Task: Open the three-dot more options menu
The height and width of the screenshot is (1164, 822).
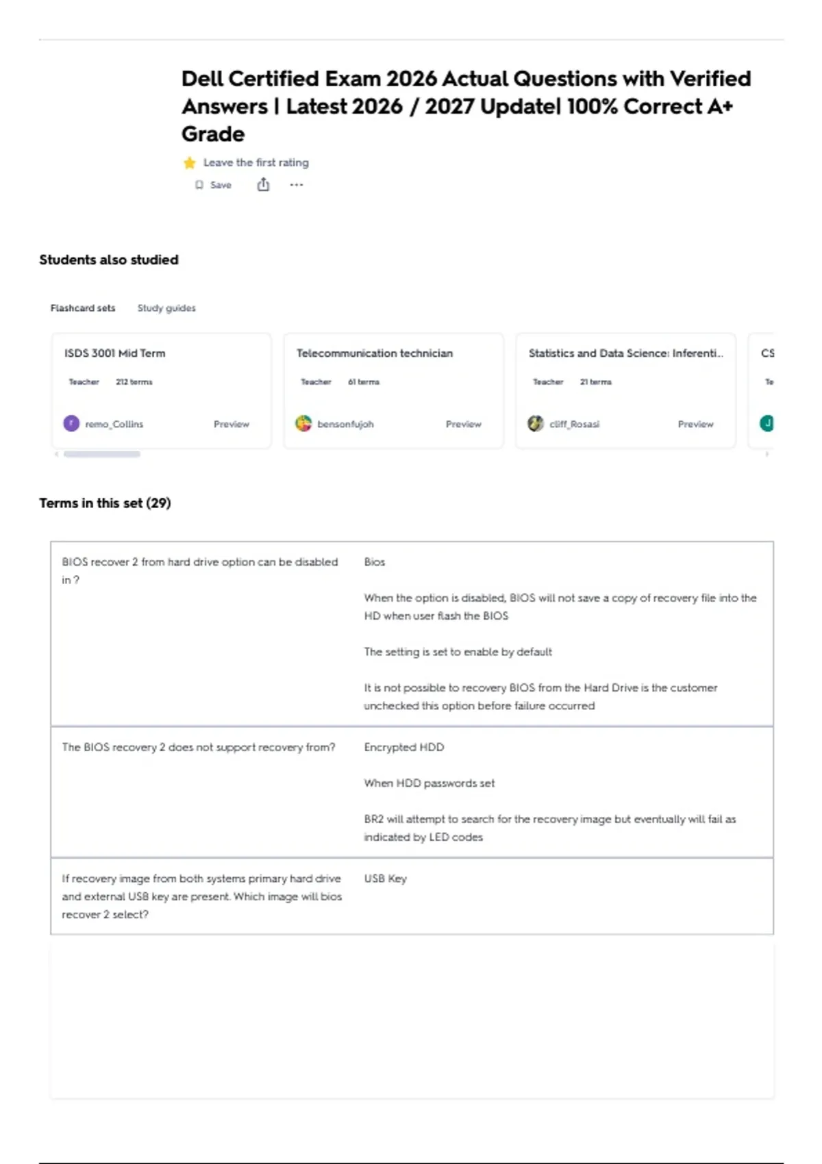Action: tap(296, 185)
